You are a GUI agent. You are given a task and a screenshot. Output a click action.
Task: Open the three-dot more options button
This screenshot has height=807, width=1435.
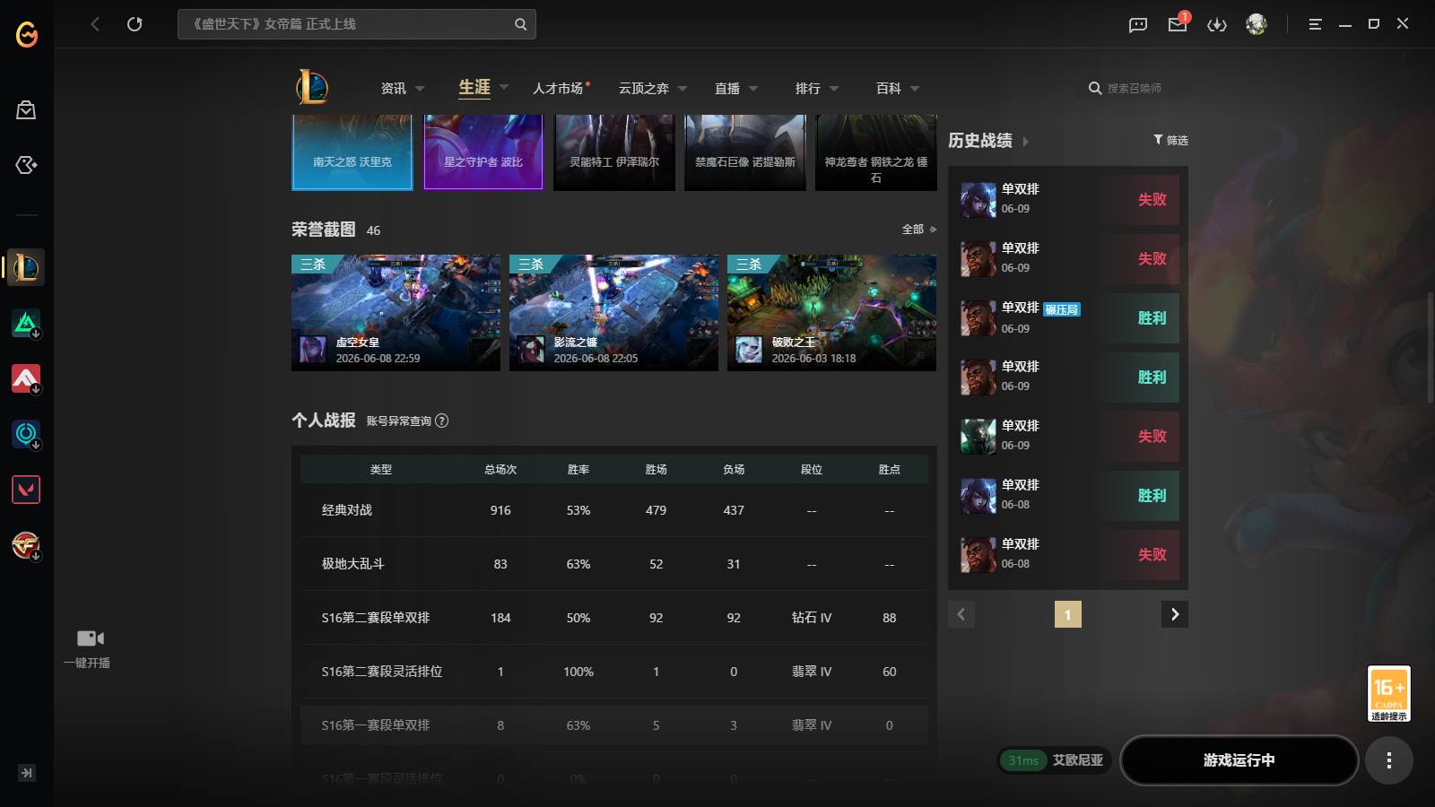(x=1389, y=760)
